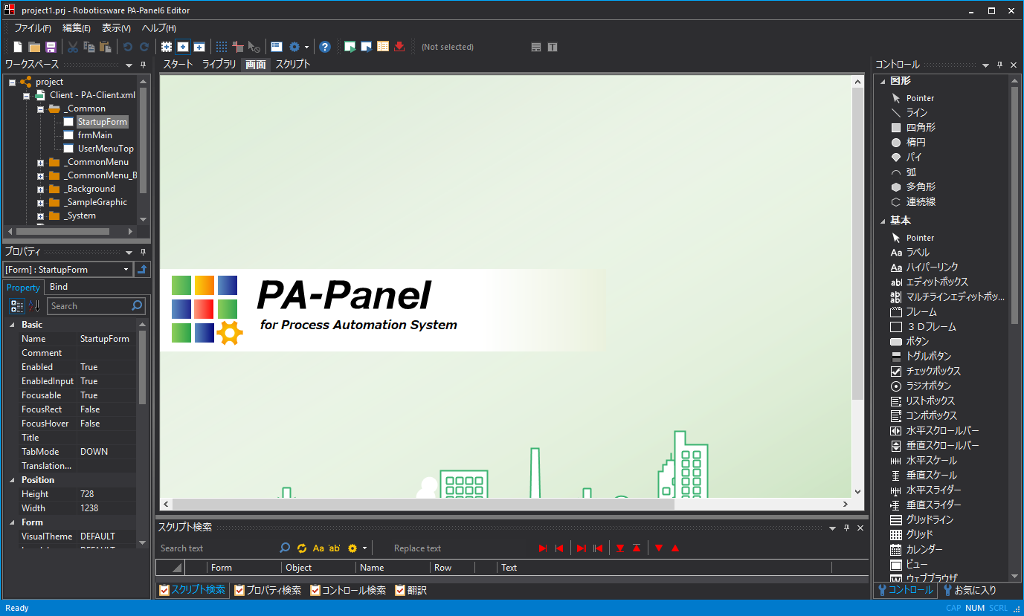Collapse the project root tree node
The width and height of the screenshot is (1024, 616).
tap(13, 82)
